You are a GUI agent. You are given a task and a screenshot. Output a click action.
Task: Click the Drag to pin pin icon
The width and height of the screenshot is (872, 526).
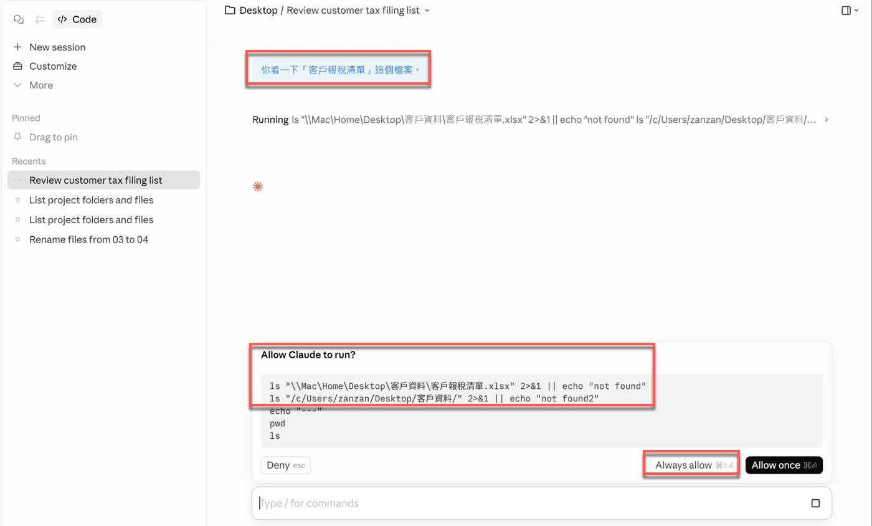pos(18,137)
